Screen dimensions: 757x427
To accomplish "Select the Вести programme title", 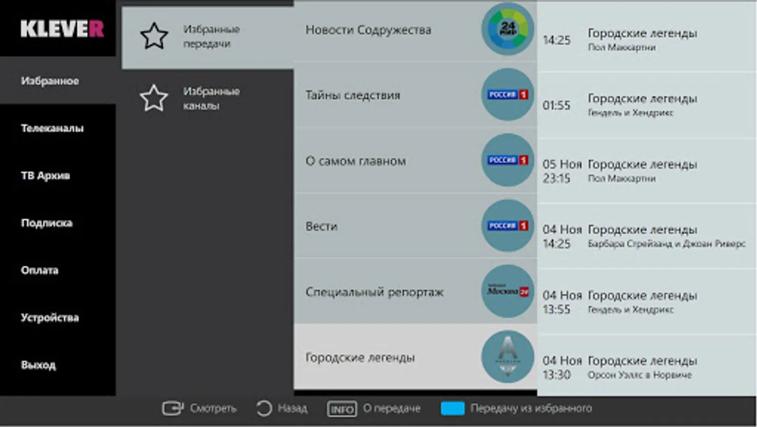I will pos(321,226).
